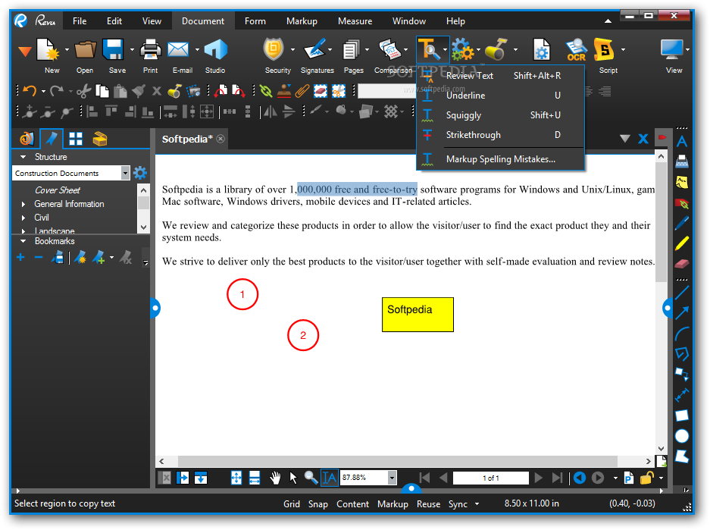Switch to the Softpedia document tab
This screenshot has width=710, height=530.
pyautogui.click(x=187, y=139)
